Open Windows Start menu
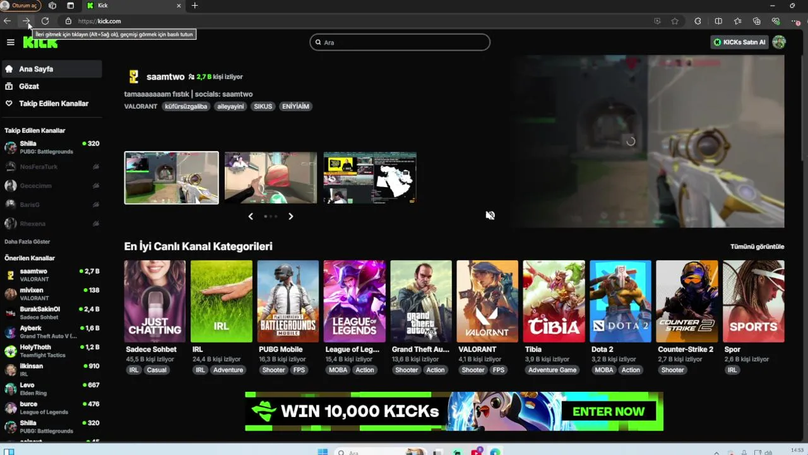This screenshot has width=808, height=455. click(x=323, y=452)
